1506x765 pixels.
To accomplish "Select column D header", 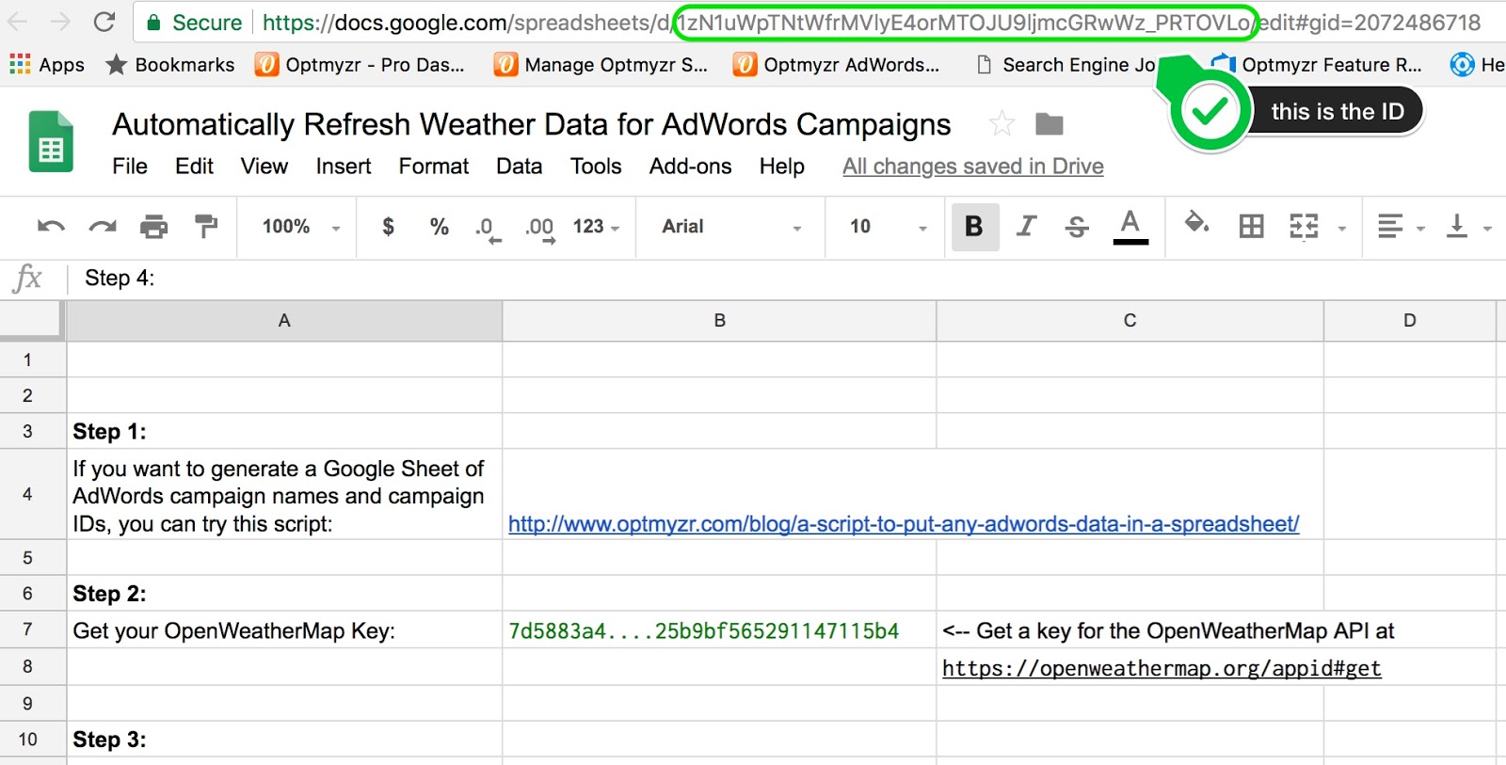I will (1409, 321).
